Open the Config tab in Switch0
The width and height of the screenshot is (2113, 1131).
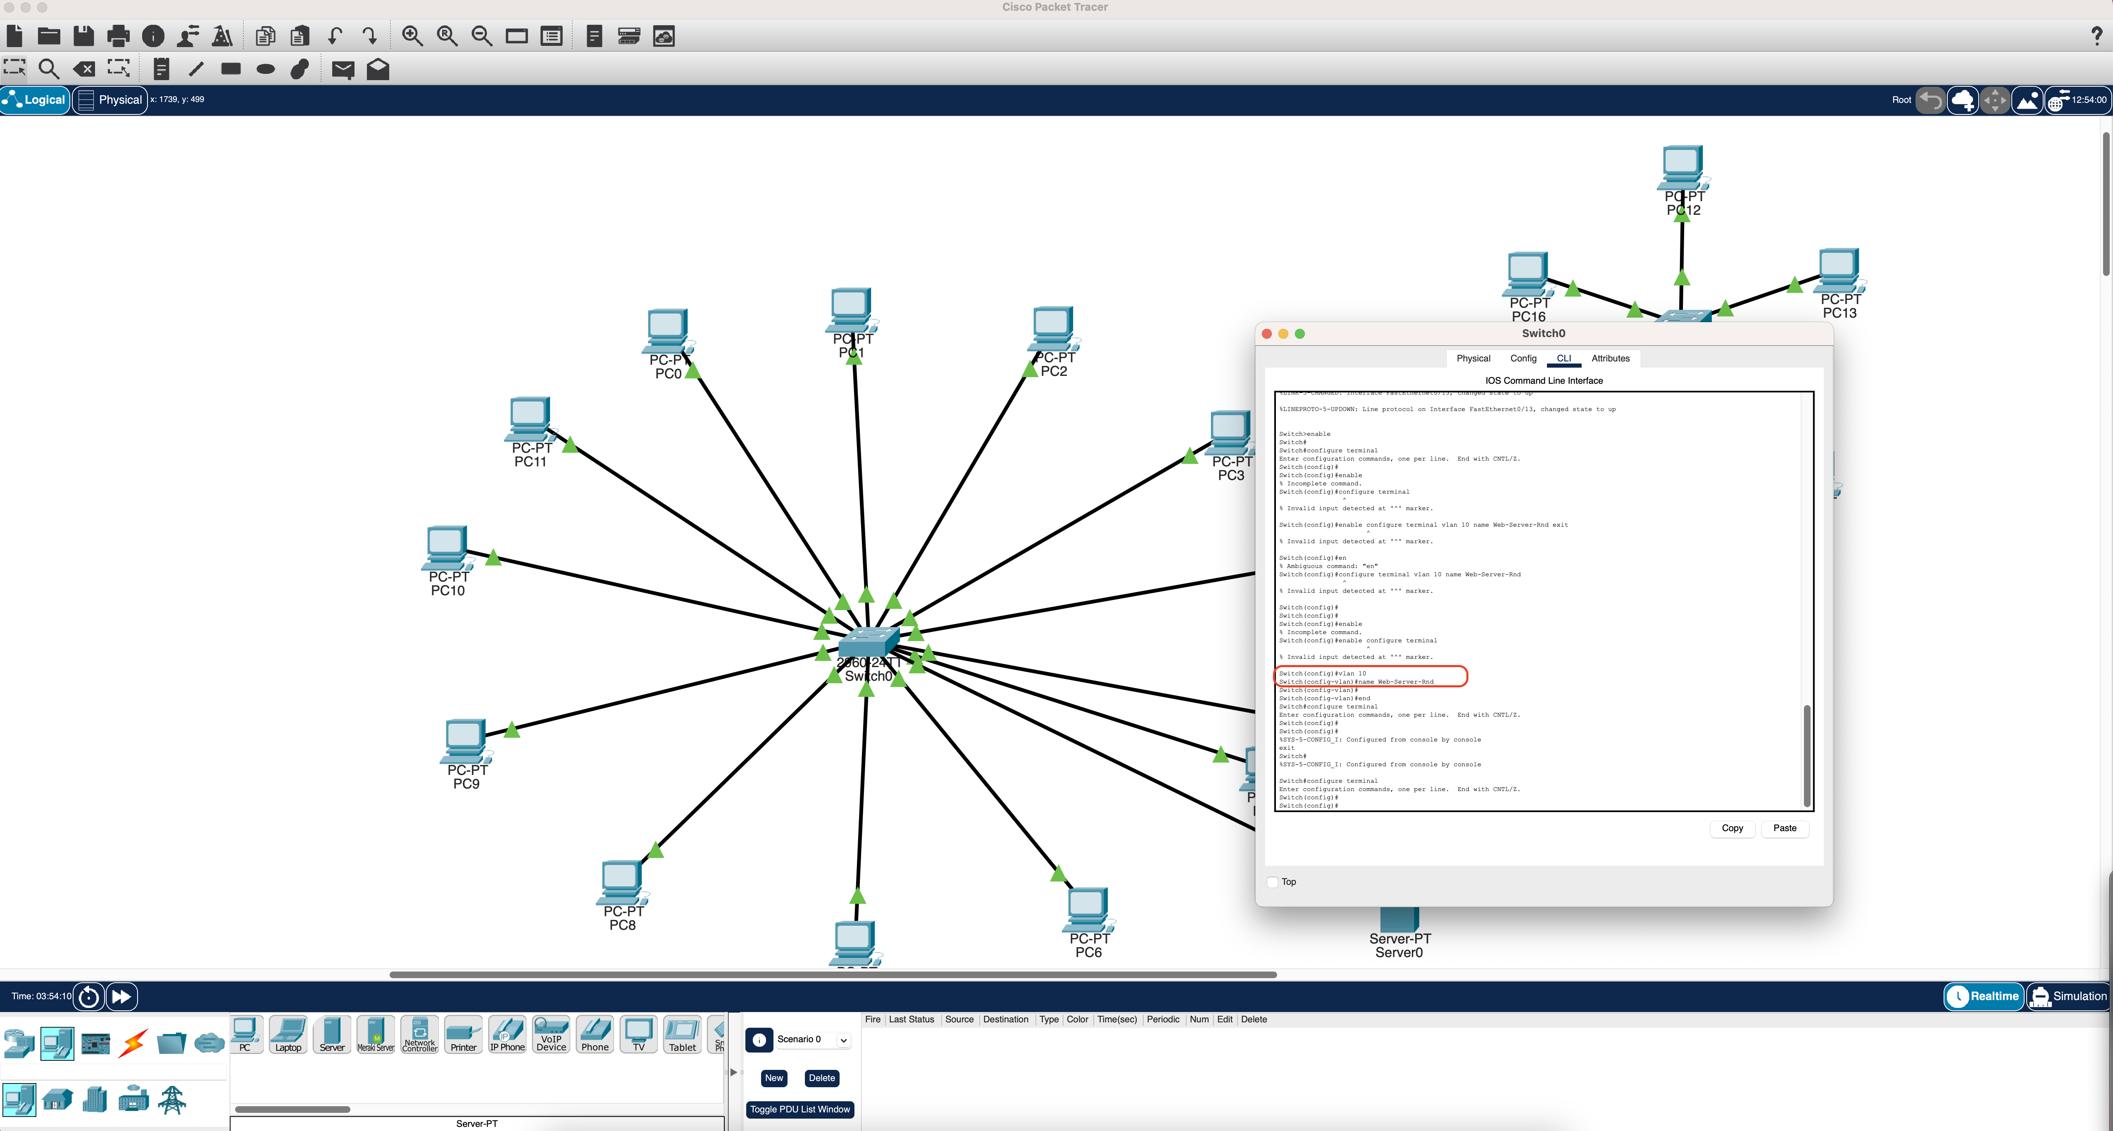pyautogui.click(x=1523, y=359)
